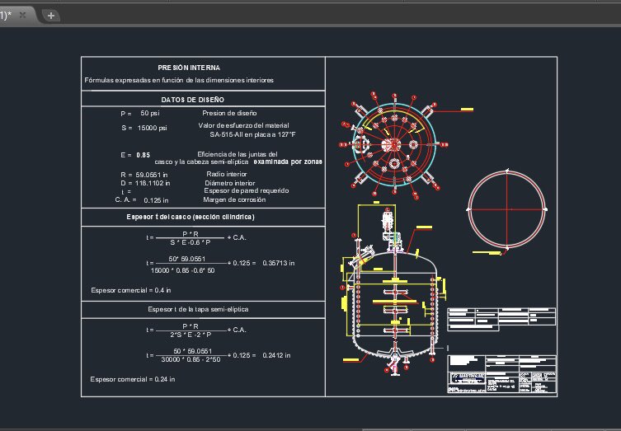Image resolution: width=621 pixels, height=431 pixels.
Task: Select "Espesor t del casco (sección cilíndrica)" heading
Action: 191,217
